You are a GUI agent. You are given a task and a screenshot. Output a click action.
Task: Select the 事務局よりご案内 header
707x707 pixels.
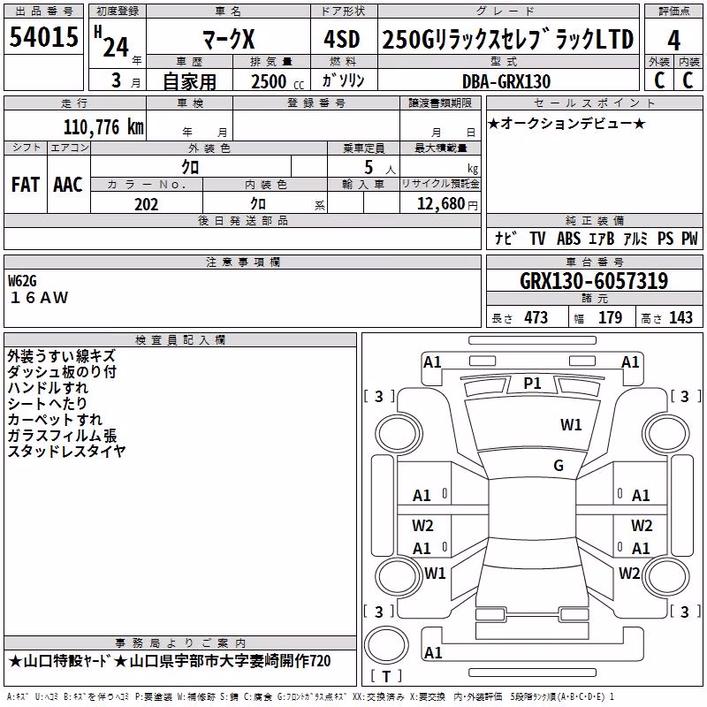point(180,642)
